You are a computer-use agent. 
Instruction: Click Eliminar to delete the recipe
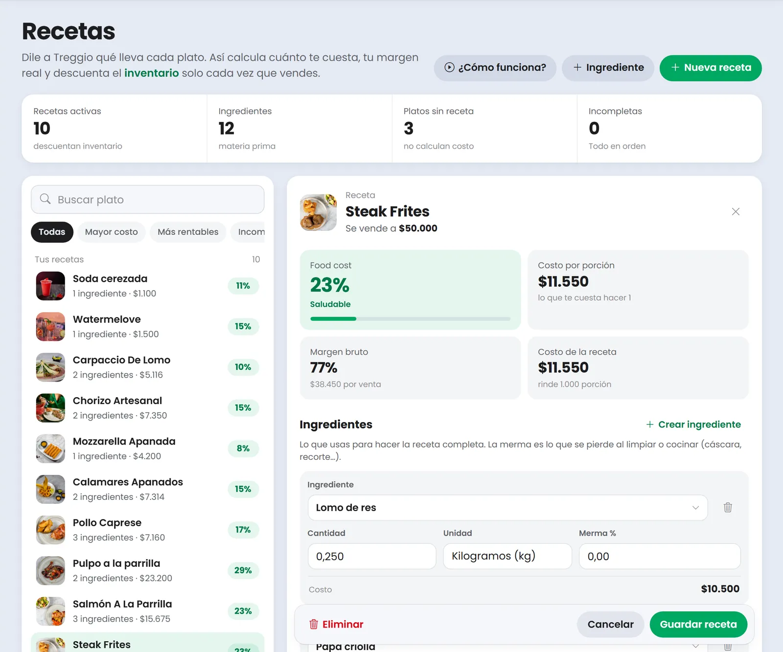click(336, 624)
